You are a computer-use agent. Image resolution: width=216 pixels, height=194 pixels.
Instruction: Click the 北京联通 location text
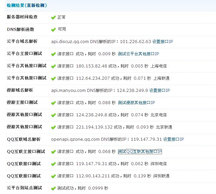[164, 127]
